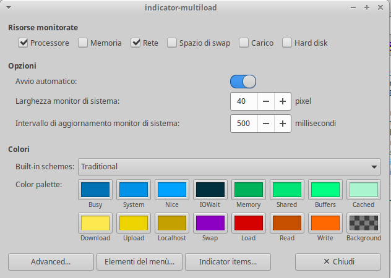391x278 pixels.
Task: Choose the Load color swatch
Action: (249, 223)
